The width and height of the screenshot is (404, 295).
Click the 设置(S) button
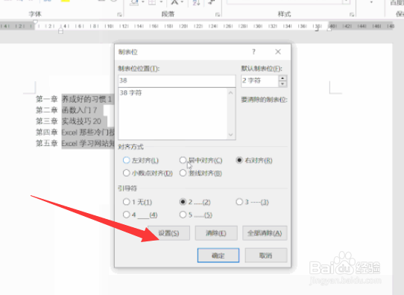pos(168,233)
